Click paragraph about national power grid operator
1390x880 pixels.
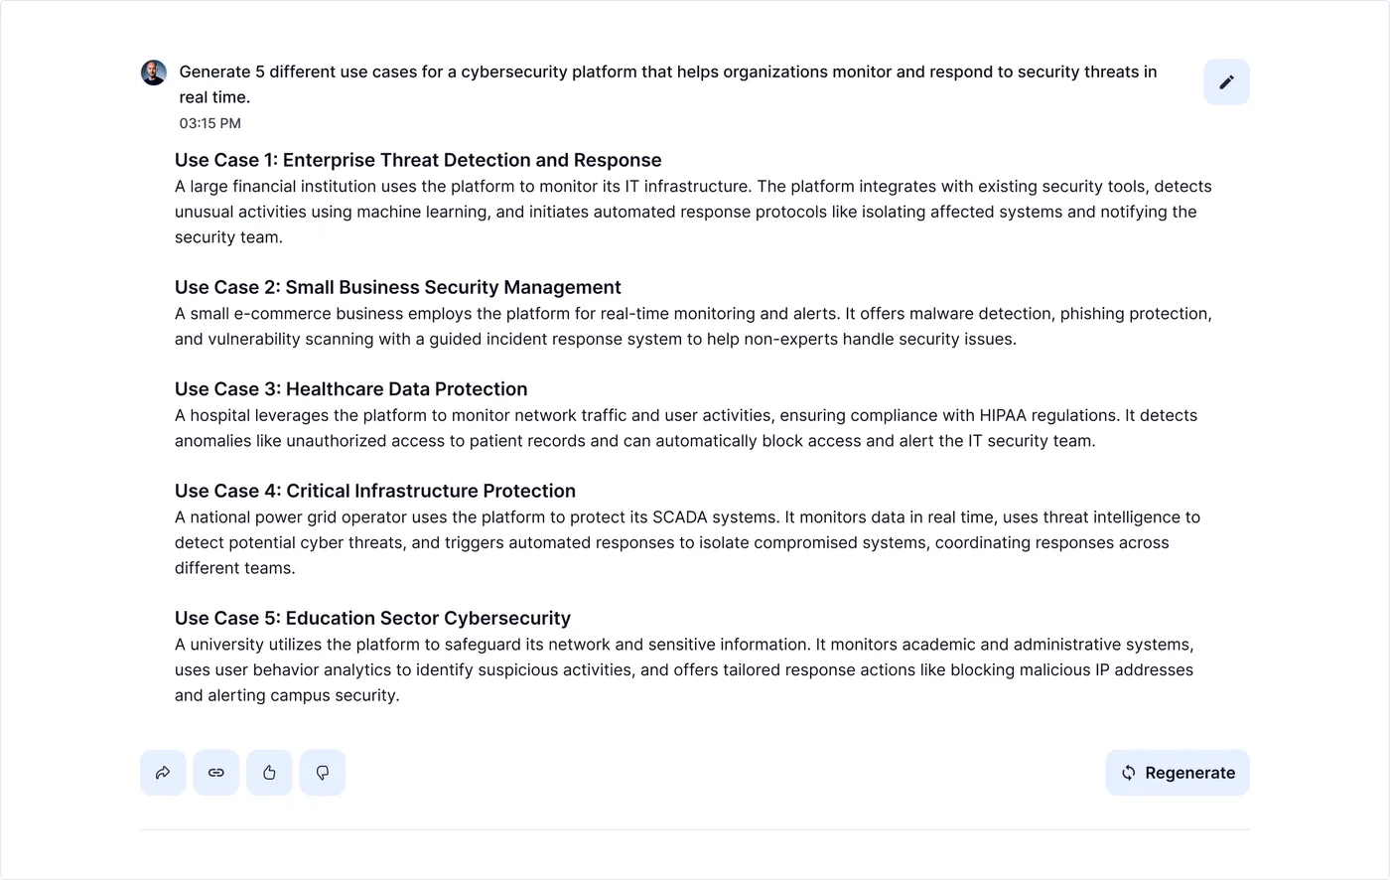tap(688, 542)
